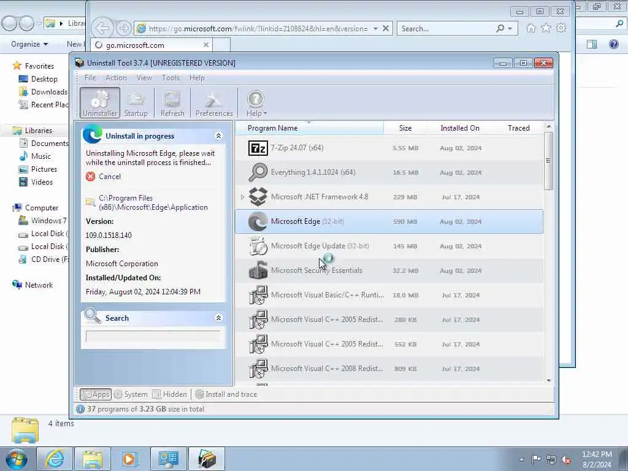Open the Help toolbar dropdown
The width and height of the screenshot is (628, 471).
tap(256, 102)
